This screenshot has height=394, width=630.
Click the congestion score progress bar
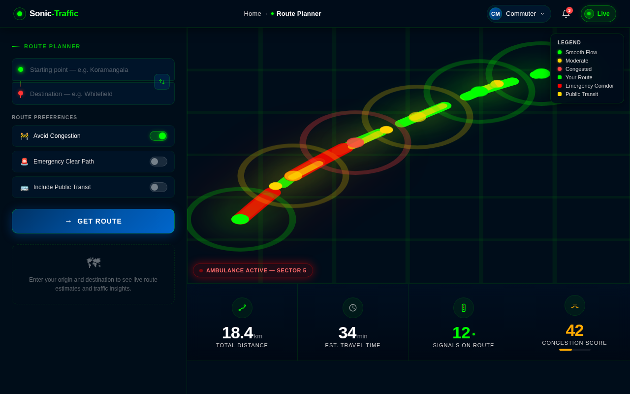(x=574, y=350)
